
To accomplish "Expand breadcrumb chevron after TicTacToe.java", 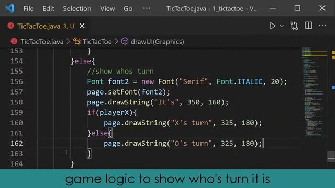I will coord(68,41).
